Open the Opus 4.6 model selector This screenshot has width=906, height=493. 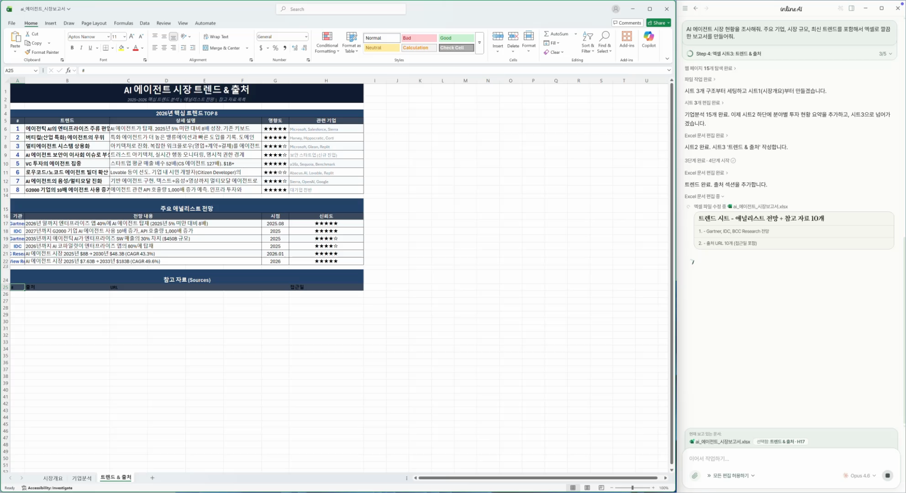tap(860, 476)
